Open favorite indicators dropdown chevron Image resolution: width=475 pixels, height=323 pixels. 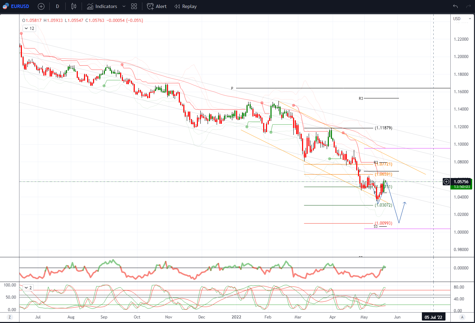coord(124,6)
